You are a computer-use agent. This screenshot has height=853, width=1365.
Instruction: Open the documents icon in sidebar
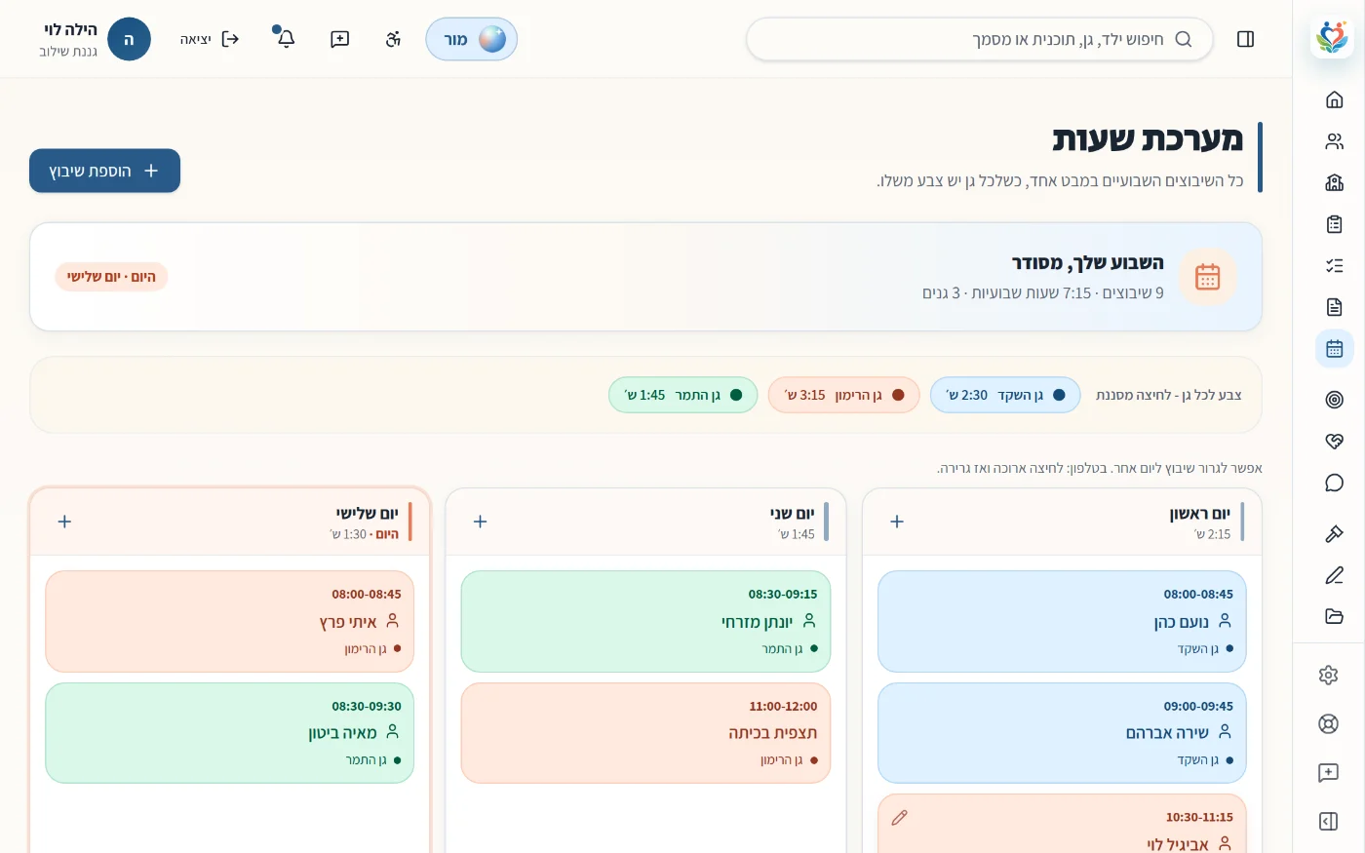click(x=1334, y=307)
